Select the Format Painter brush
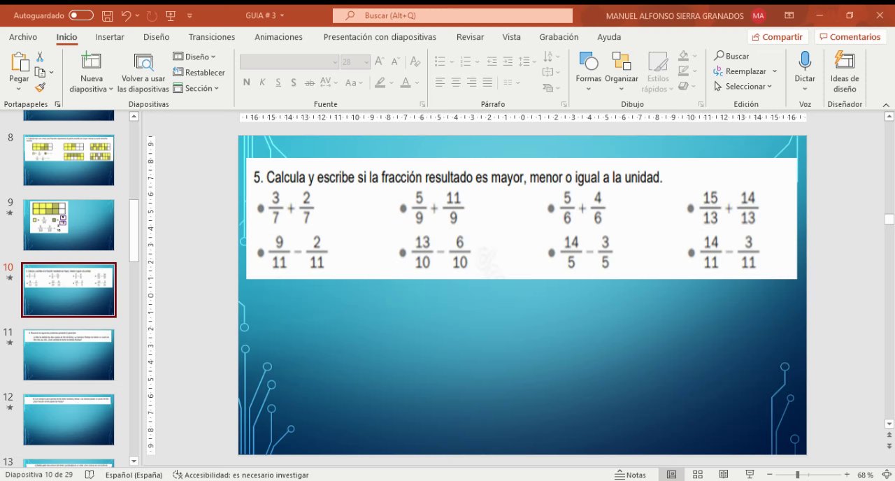The image size is (895, 481). click(x=40, y=87)
